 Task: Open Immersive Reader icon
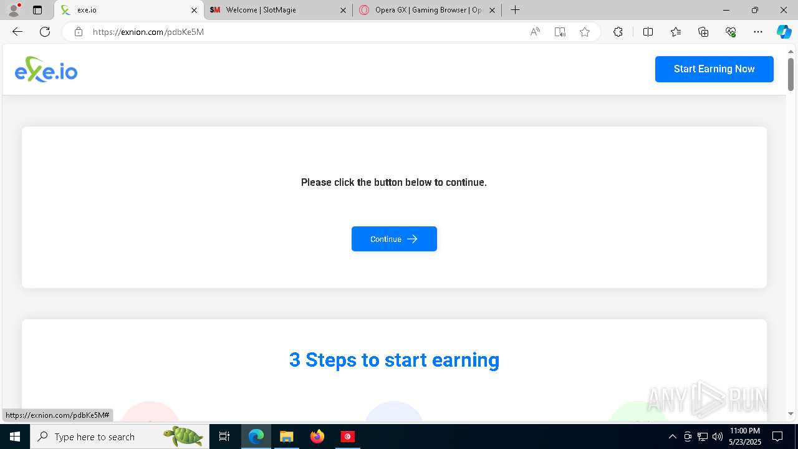(560, 32)
